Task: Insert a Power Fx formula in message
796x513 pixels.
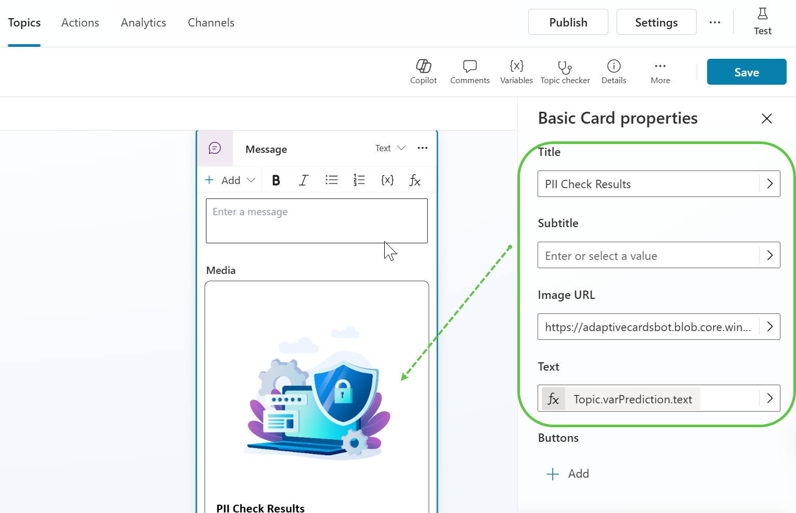Action: point(415,180)
